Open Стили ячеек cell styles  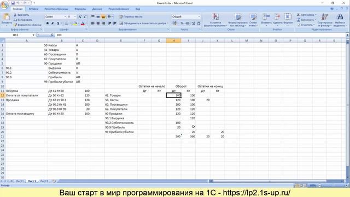click(x=253, y=20)
